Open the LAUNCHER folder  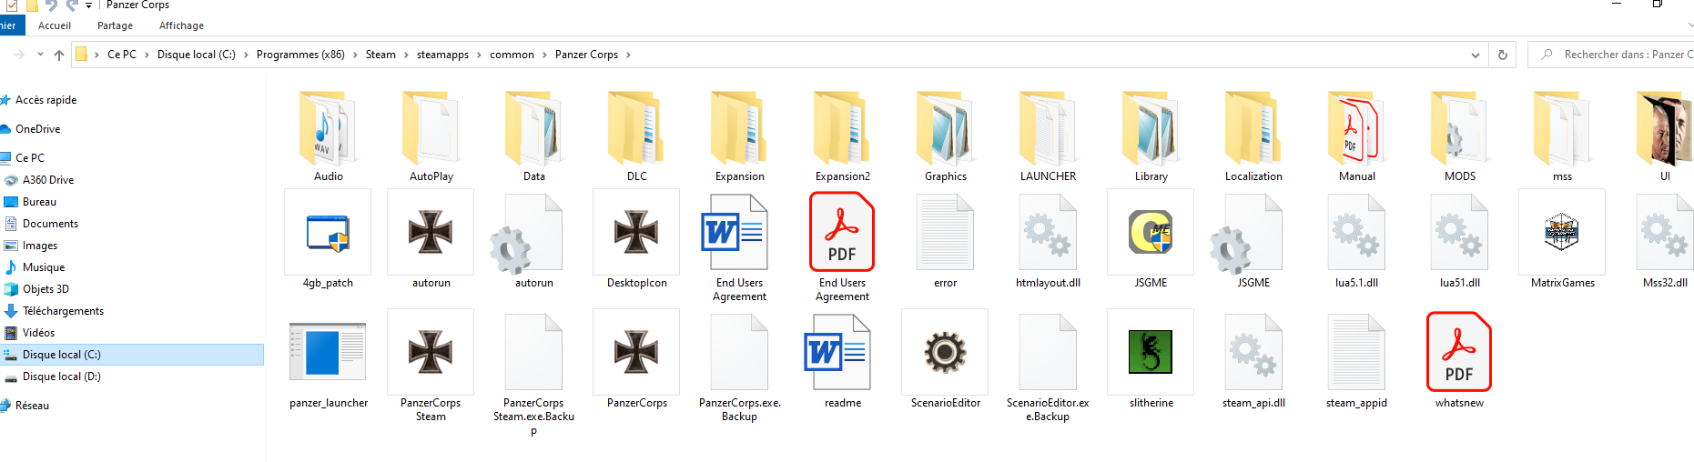(x=1048, y=136)
